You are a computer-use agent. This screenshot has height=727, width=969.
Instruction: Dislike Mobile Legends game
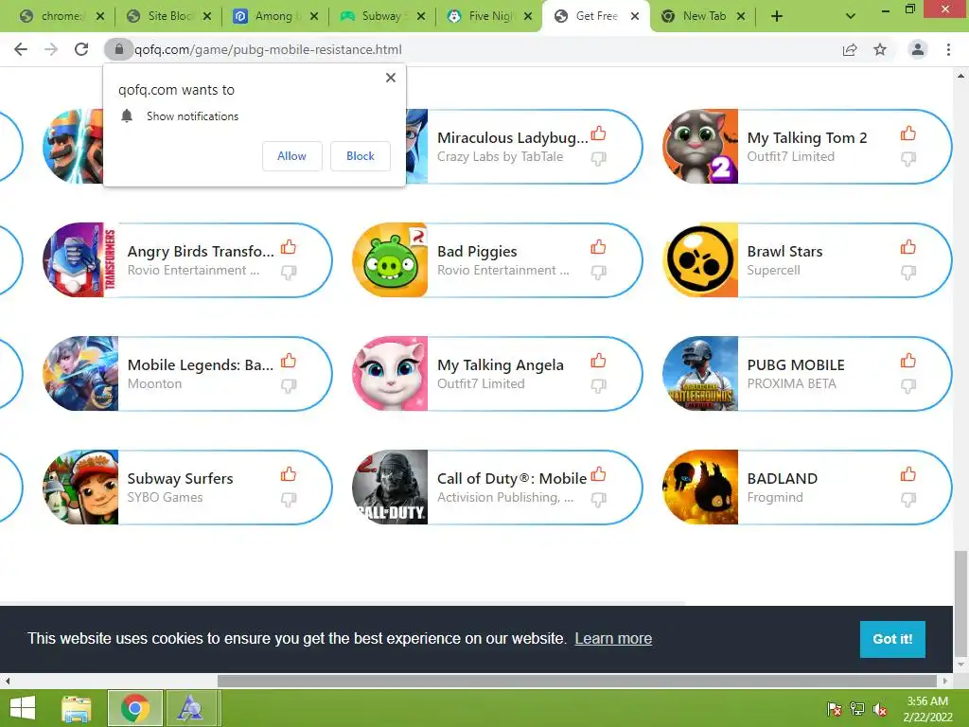(x=289, y=386)
